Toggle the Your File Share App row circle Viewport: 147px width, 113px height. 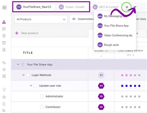[x=23, y=64]
